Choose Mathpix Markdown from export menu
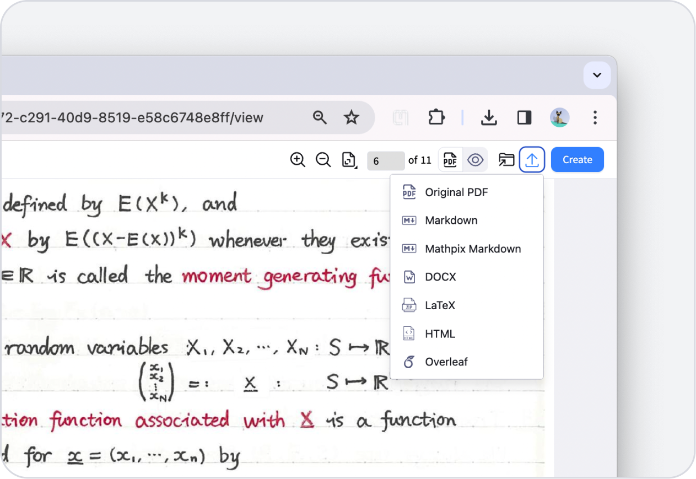The height and width of the screenshot is (479, 696). click(466, 249)
